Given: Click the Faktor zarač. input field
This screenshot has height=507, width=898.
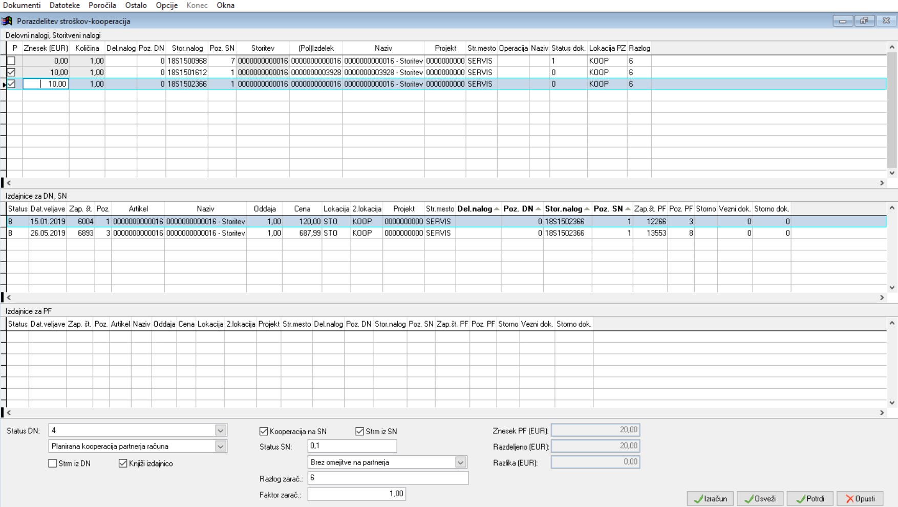Looking at the screenshot, I should (356, 494).
